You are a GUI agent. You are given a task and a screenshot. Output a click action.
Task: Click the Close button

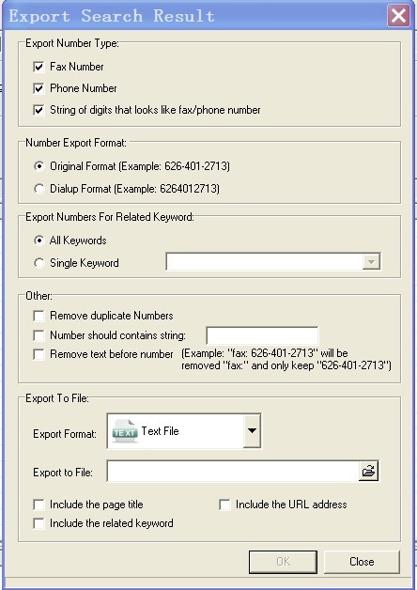362,562
